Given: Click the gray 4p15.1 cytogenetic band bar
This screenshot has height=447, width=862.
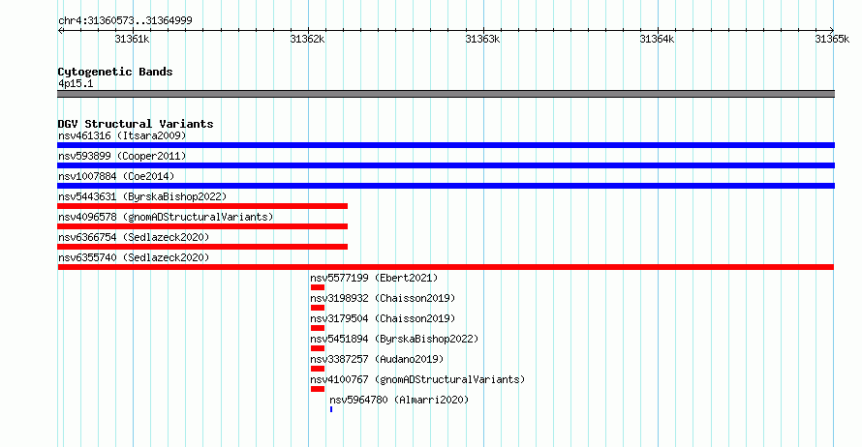Looking at the screenshot, I should pos(446,95).
